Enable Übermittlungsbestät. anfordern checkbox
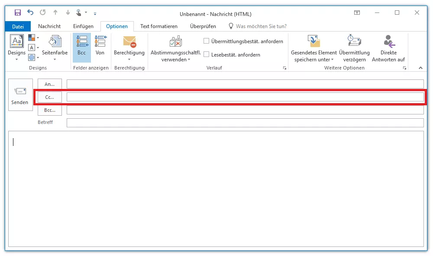Viewport: 433px width, 256px height. pyautogui.click(x=207, y=41)
